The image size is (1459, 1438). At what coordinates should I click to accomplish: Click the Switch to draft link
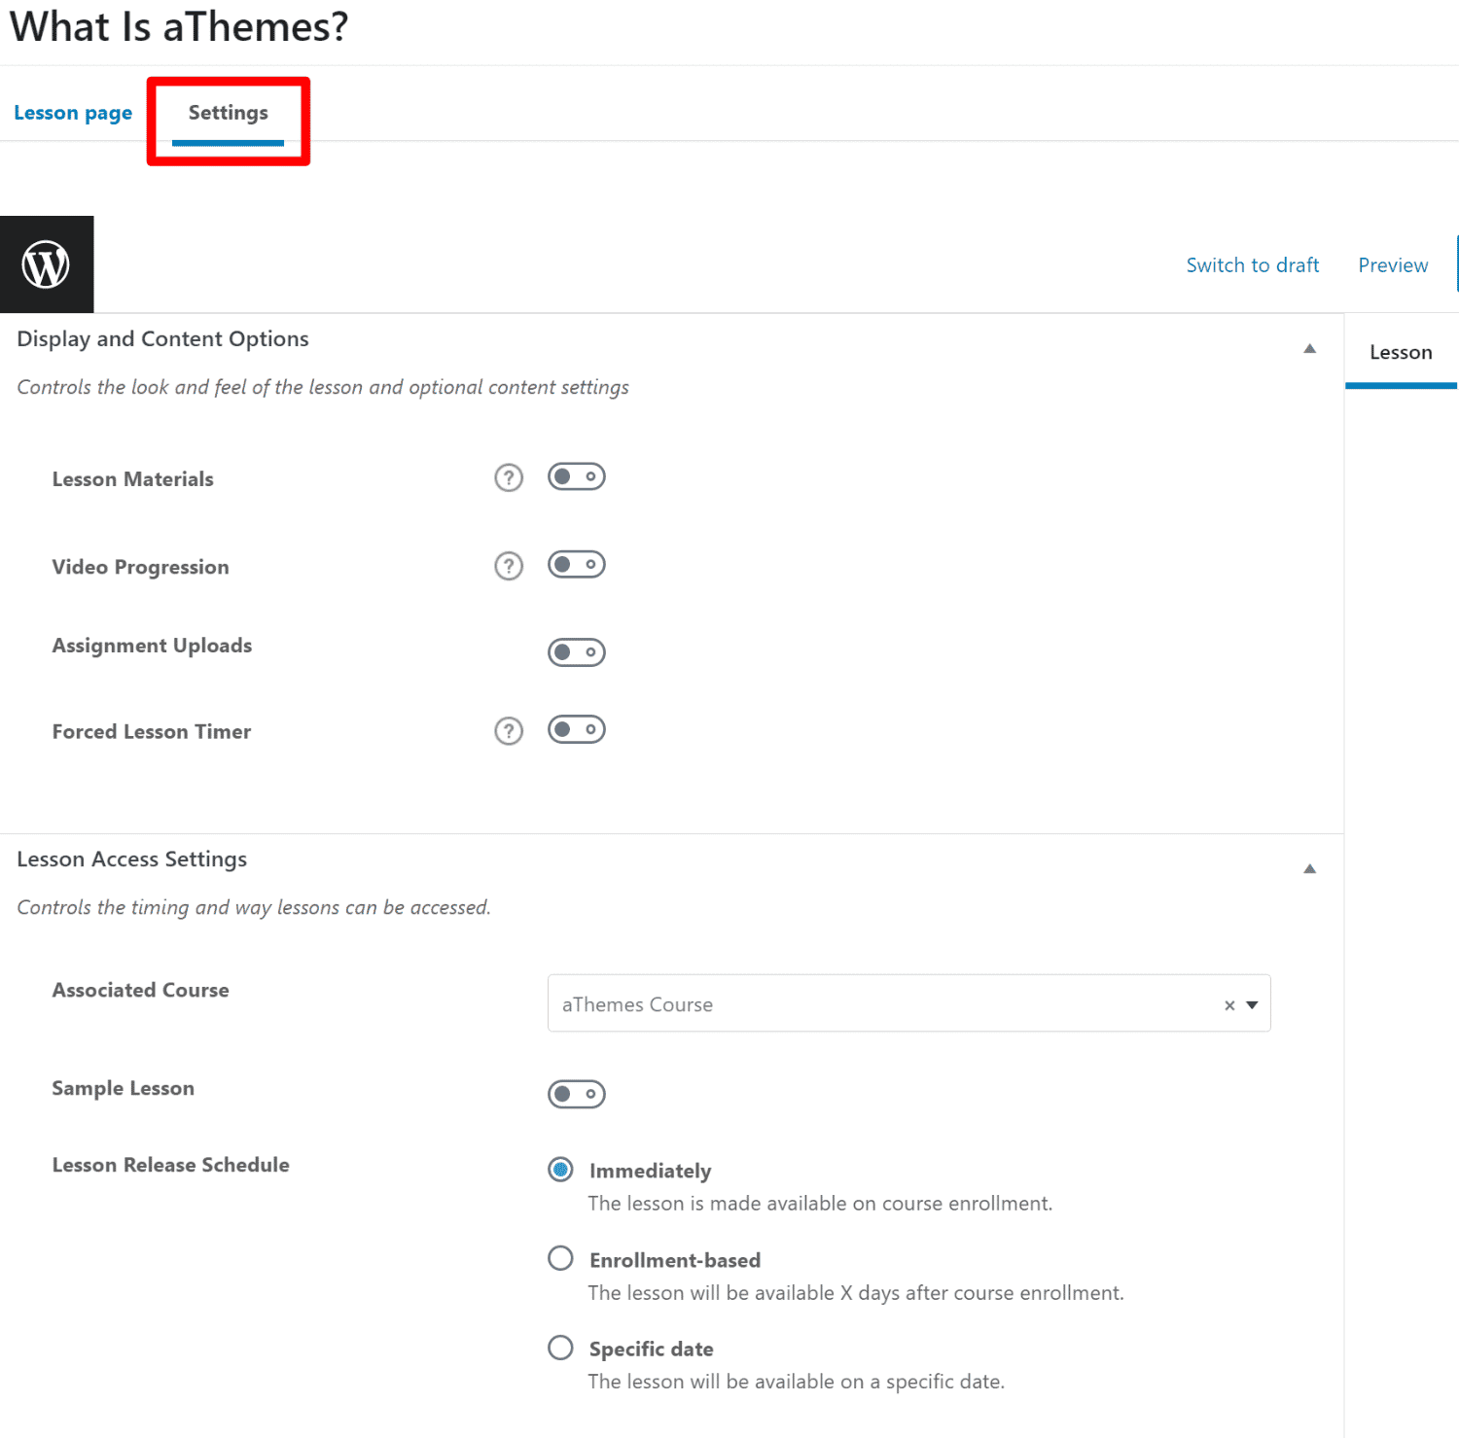click(x=1252, y=265)
